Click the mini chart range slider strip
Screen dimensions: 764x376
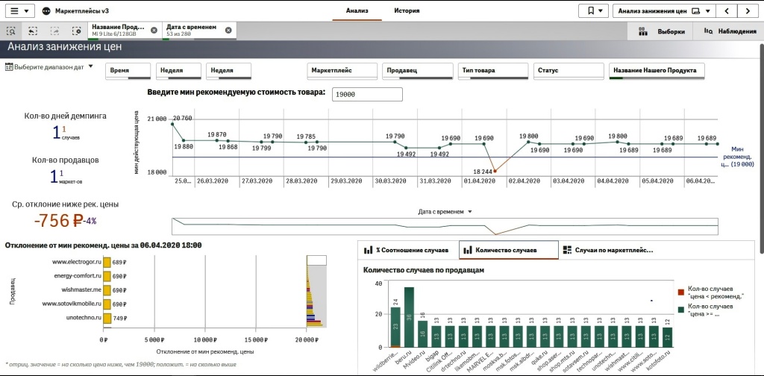[x=445, y=227]
